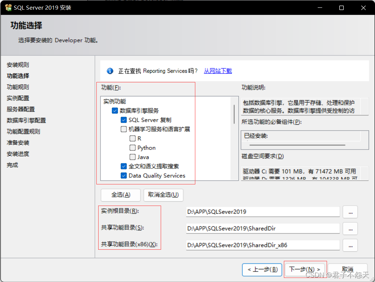Click the 驱动器 C: disk space line
Image resolution: width=375 pixels, height=282 pixels.
(x=299, y=171)
